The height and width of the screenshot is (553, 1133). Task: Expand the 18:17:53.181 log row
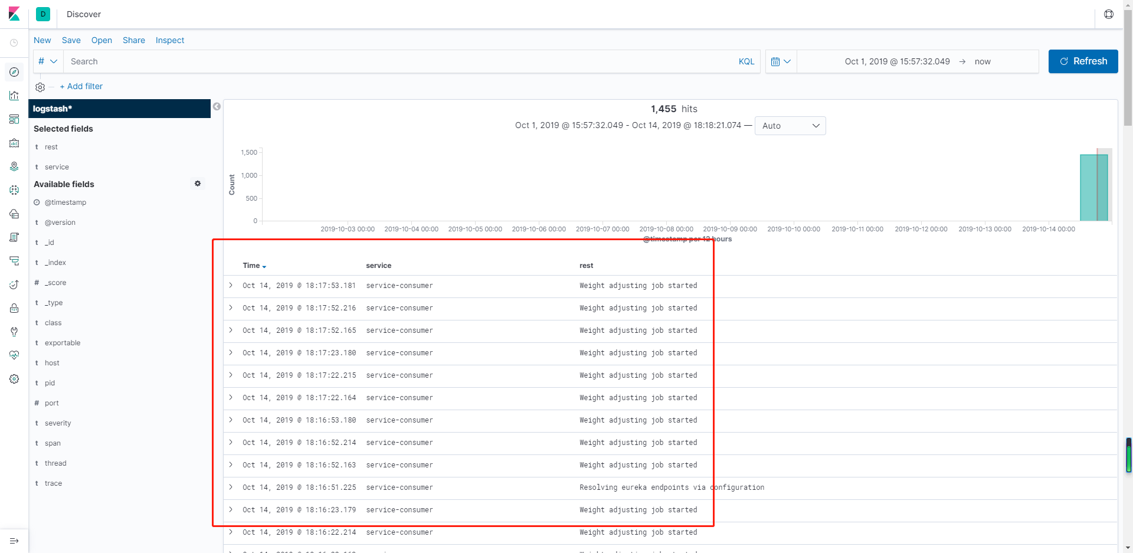click(x=231, y=285)
